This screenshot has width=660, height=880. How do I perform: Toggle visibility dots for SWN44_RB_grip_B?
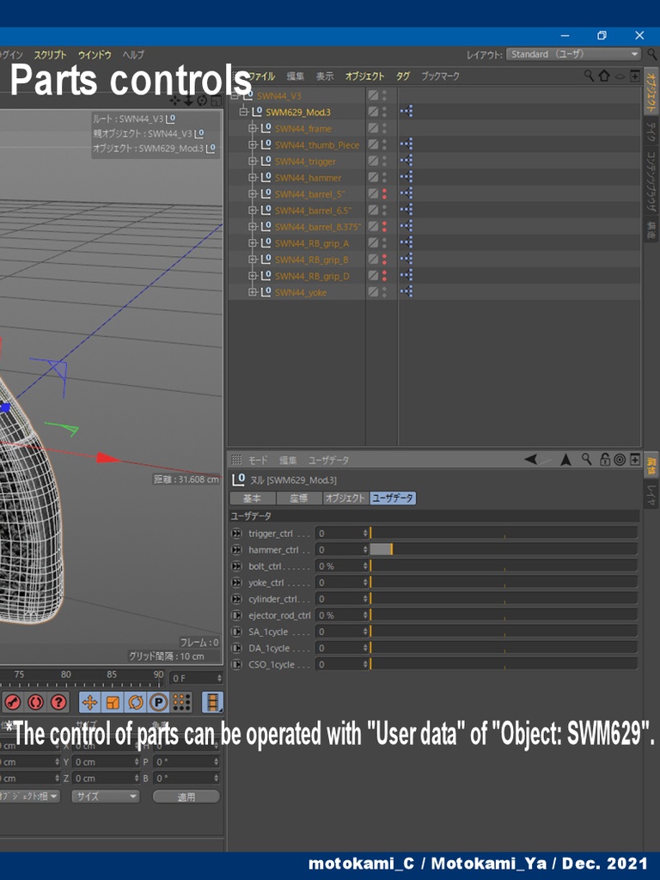384,260
